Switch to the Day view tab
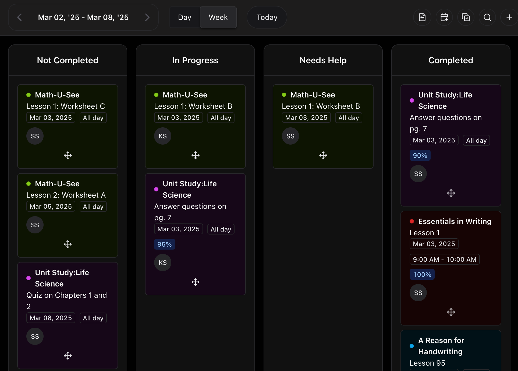The width and height of the screenshot is (518, 371). [185, 17]
